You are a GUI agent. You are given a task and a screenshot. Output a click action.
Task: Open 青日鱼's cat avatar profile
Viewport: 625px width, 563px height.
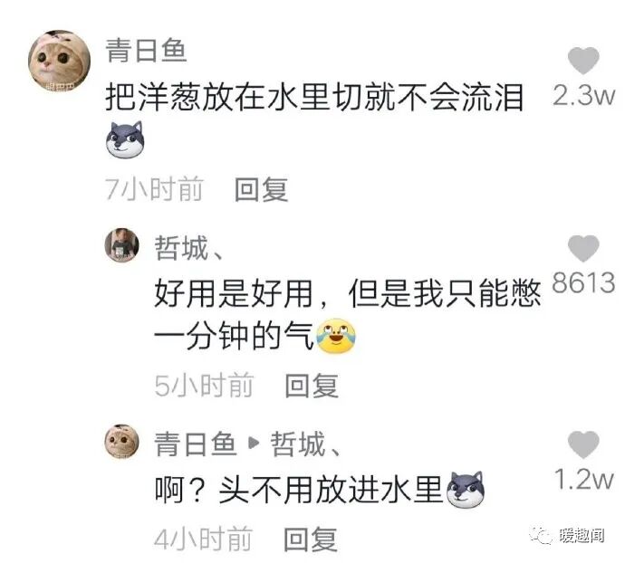(x=60, y=61)
